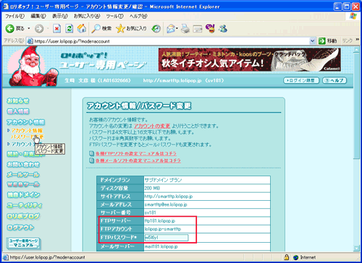Click the リンク links toolbar label
362x263 pixels.
click(x=348, y=41)
